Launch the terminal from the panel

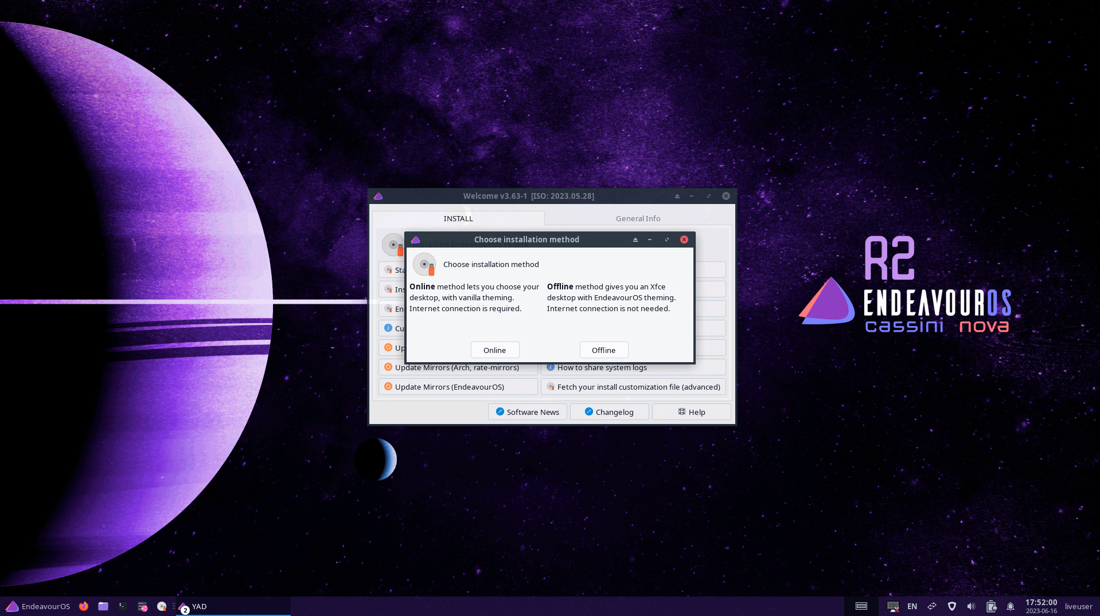click(x=123, y=606)
